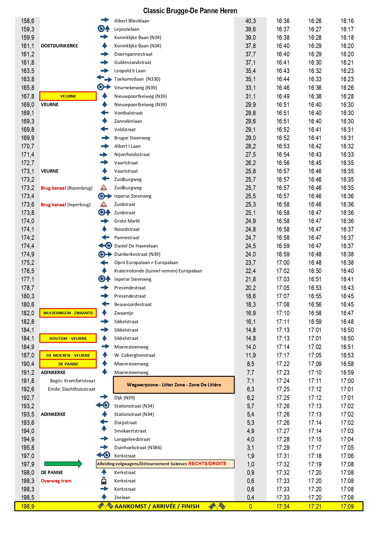Click the right arrow beside Langgeleedstraat
Viewport: 381px width, 540px height.
[x=104, y=438]
